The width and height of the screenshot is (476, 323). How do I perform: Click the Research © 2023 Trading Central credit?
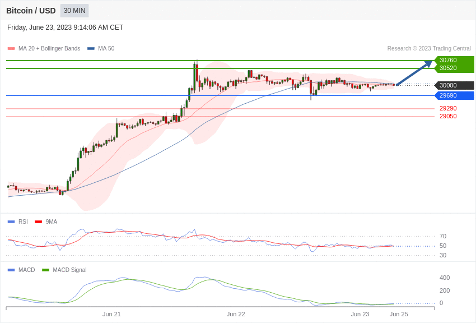pyautogui.click(x=429, y=48)
